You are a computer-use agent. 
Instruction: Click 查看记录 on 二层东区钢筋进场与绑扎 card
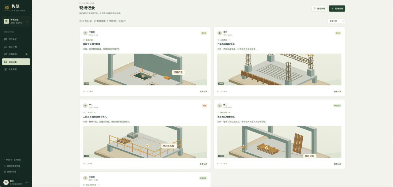(203, 164)
